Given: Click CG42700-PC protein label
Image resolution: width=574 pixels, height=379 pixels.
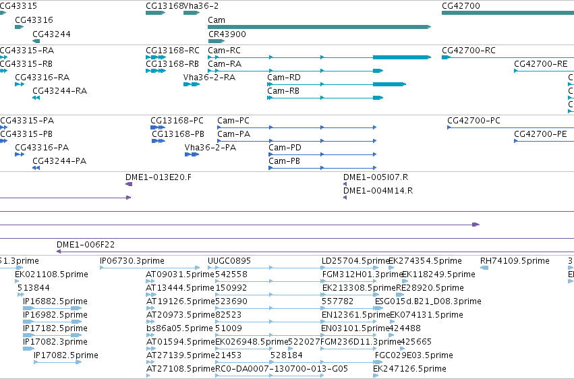Looking at the screenshot, I should (x=473, y=120).
